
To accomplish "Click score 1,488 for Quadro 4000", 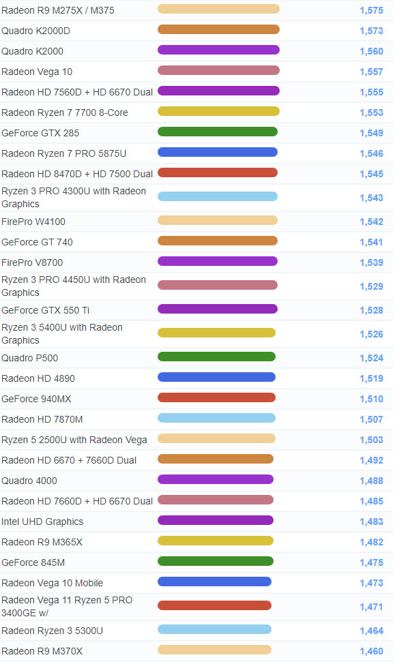I will (x=371, y=481).
